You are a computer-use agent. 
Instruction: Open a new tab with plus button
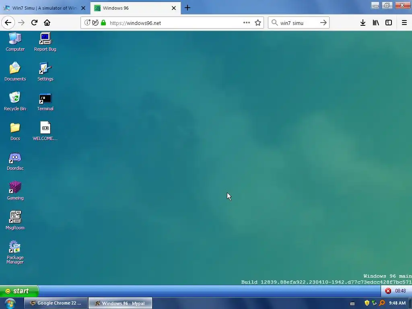187,8
